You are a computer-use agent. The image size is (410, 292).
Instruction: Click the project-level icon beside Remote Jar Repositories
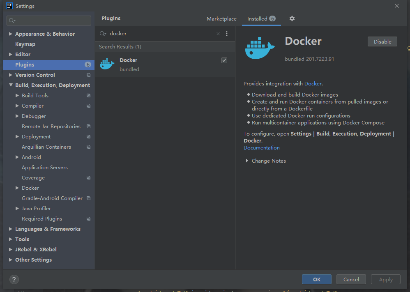89,126
